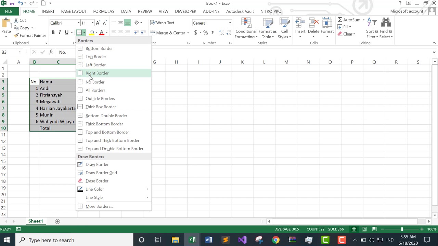Open Chrome from the Windows taskbar
This screenshot has width=438, height=246.
point(276,240)
